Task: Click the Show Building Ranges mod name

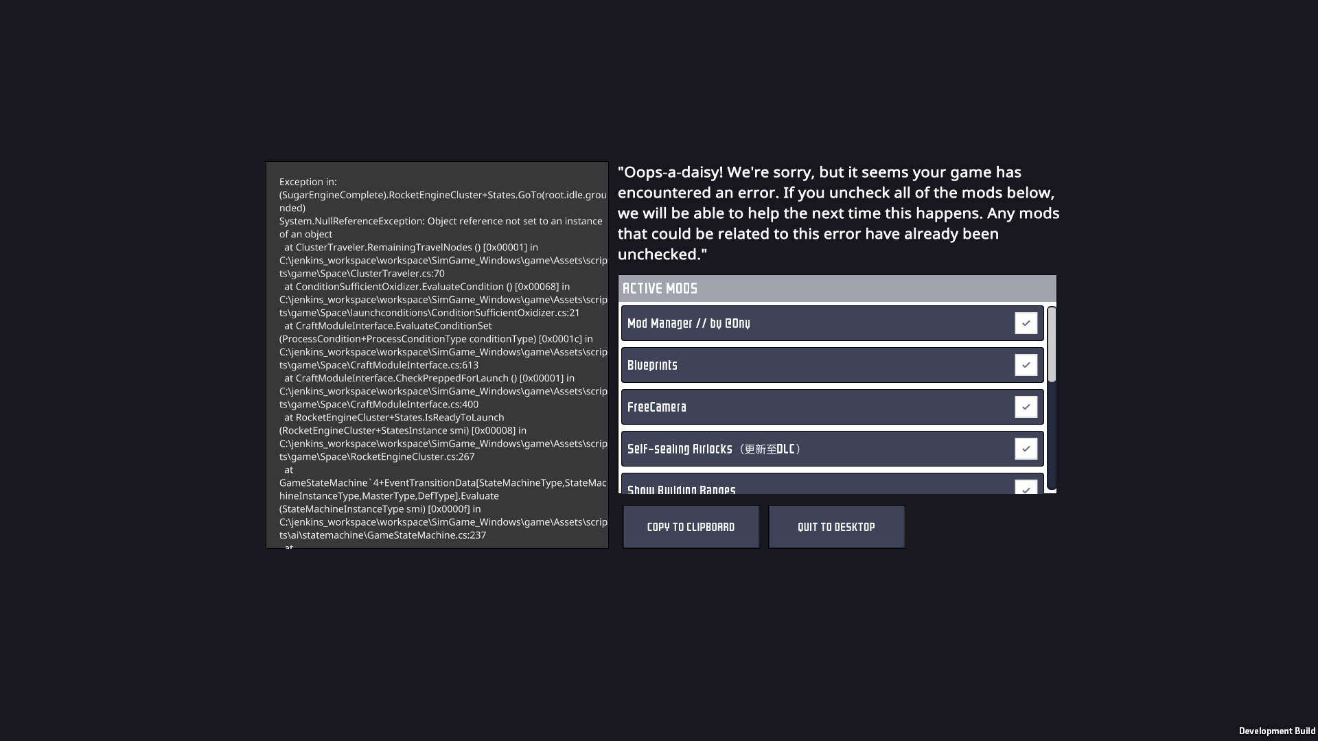Action: (681, 489)
